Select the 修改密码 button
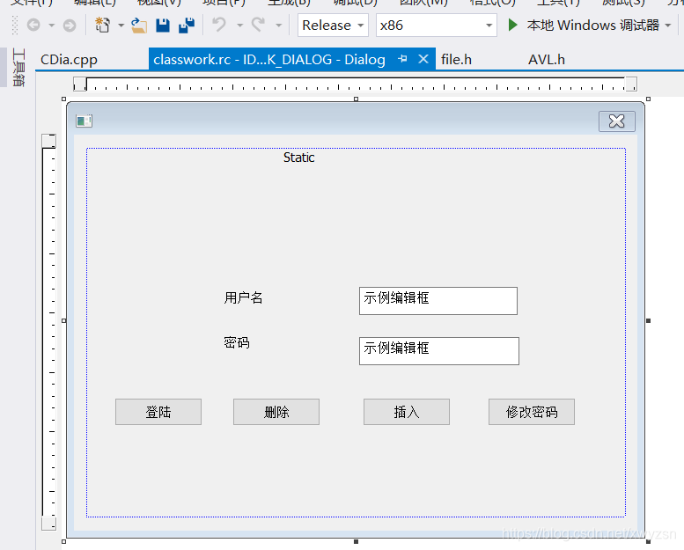 pos(532,412)
